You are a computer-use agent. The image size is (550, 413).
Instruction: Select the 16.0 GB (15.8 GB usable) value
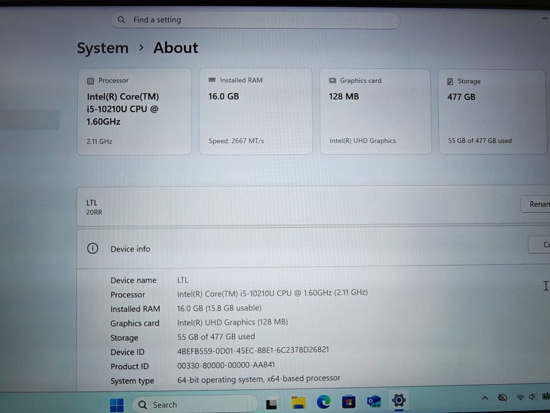coord(219,308)
